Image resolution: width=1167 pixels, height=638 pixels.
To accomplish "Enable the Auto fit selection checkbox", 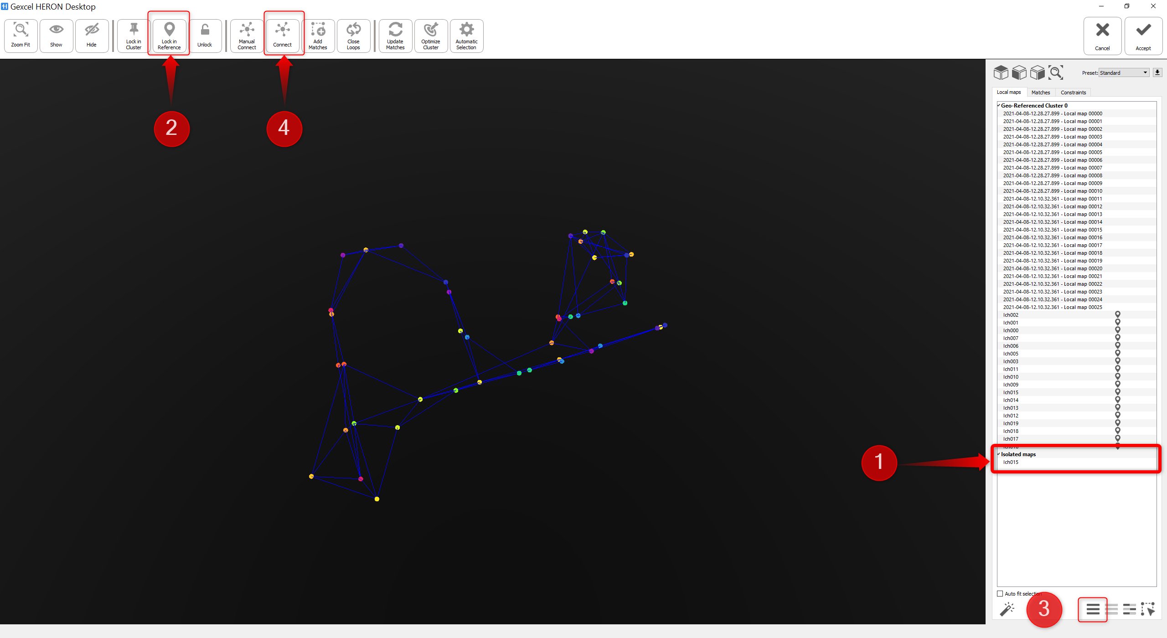I will click(x=1000, y=593).
